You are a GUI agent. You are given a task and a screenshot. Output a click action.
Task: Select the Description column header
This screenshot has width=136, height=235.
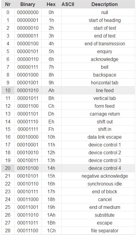click(x=105, y=4)
